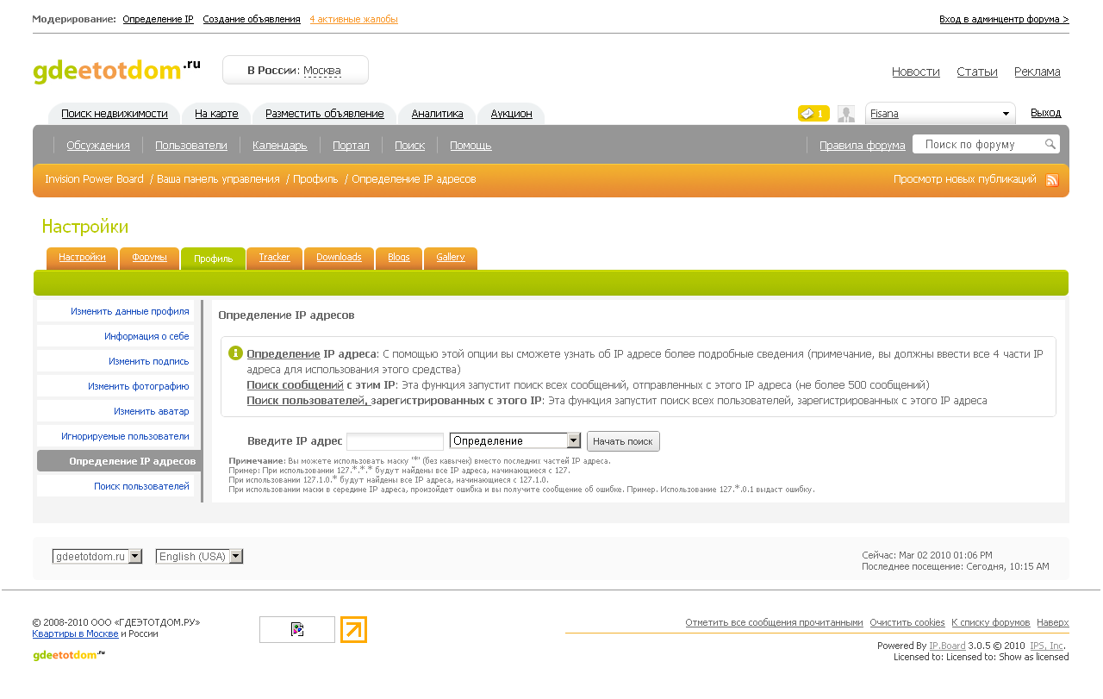Go to Ваша панель управления breadcrumb
Screen dimensions: 1103x699
(218, 179)
